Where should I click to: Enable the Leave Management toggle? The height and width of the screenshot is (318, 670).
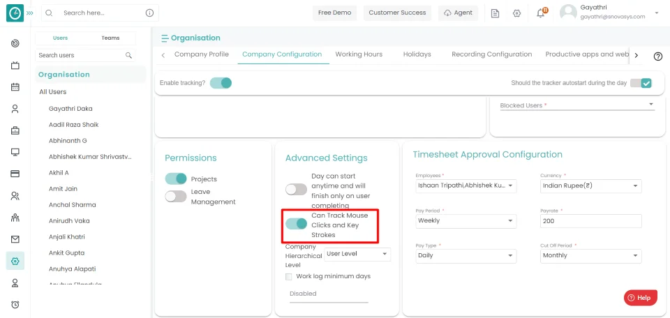point(176,197)
